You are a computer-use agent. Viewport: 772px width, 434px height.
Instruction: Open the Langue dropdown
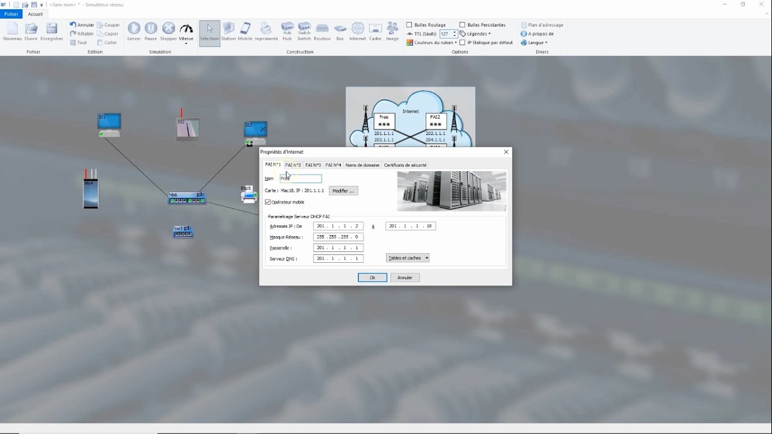click(534, 43)
